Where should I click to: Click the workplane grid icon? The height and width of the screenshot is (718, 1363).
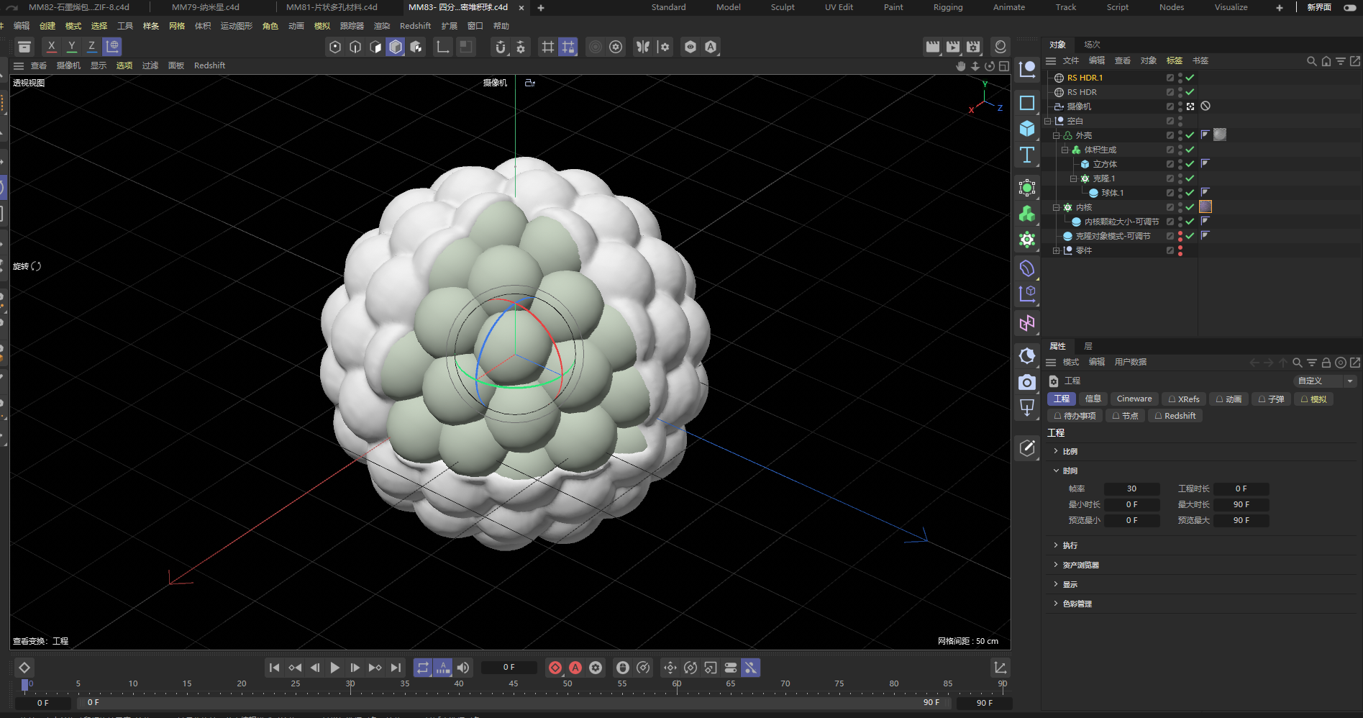[548, 47]
